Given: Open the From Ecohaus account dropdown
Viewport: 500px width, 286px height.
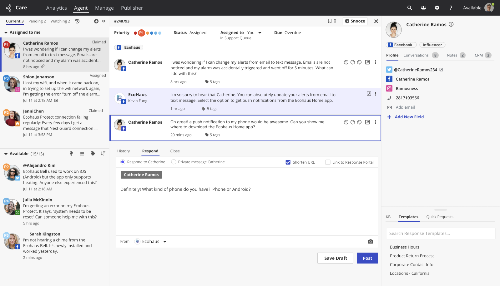Looking at the screenshot, I should click(165, 241).
